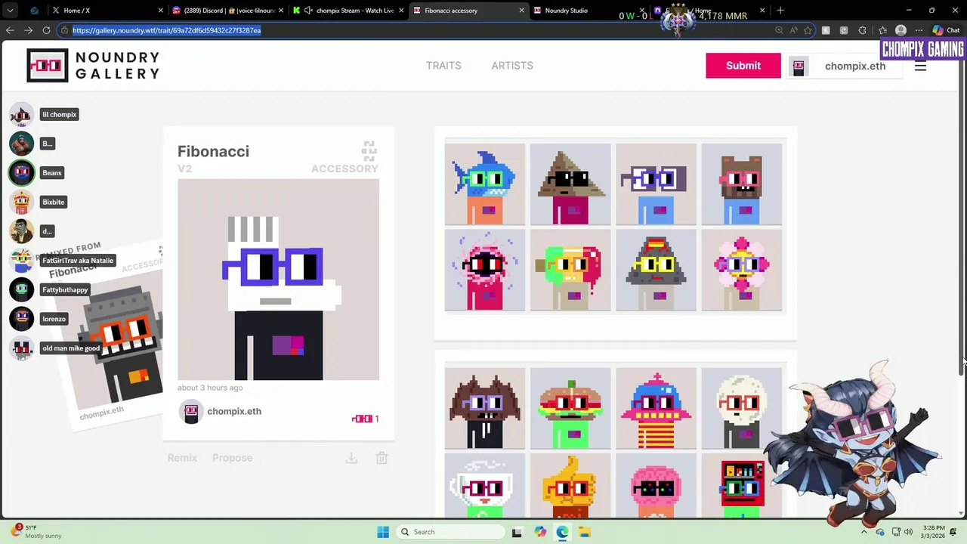Click the taskbar Search box
This screenshot has height=544, width=967.
(x=450, y=532)
